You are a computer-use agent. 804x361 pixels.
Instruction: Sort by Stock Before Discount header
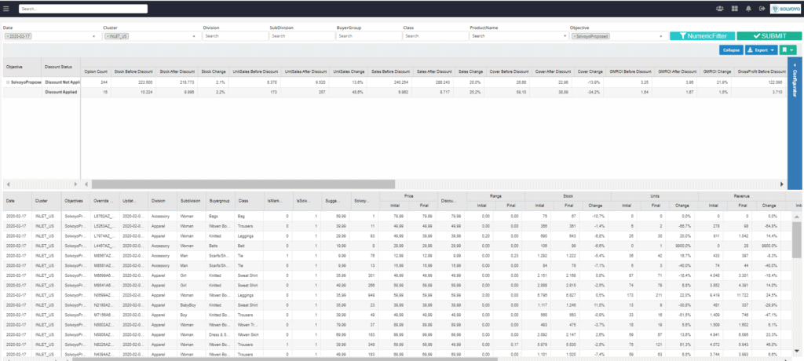(x=133, y=71)
